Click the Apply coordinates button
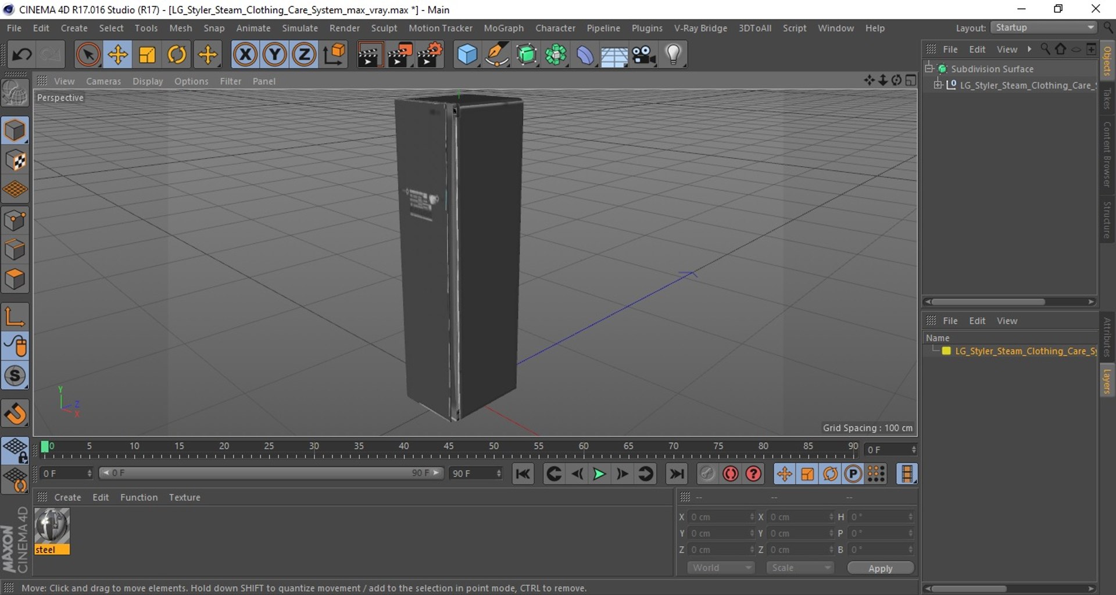1116x595 pixels. tap(881, 568)
